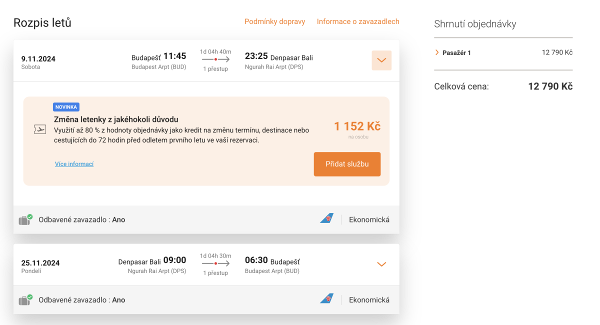The height and width of the screenshot is (325, 600).
Task: Click the 1 152 Kč service price
Action: pyautogui.click(x=357, y=126)
